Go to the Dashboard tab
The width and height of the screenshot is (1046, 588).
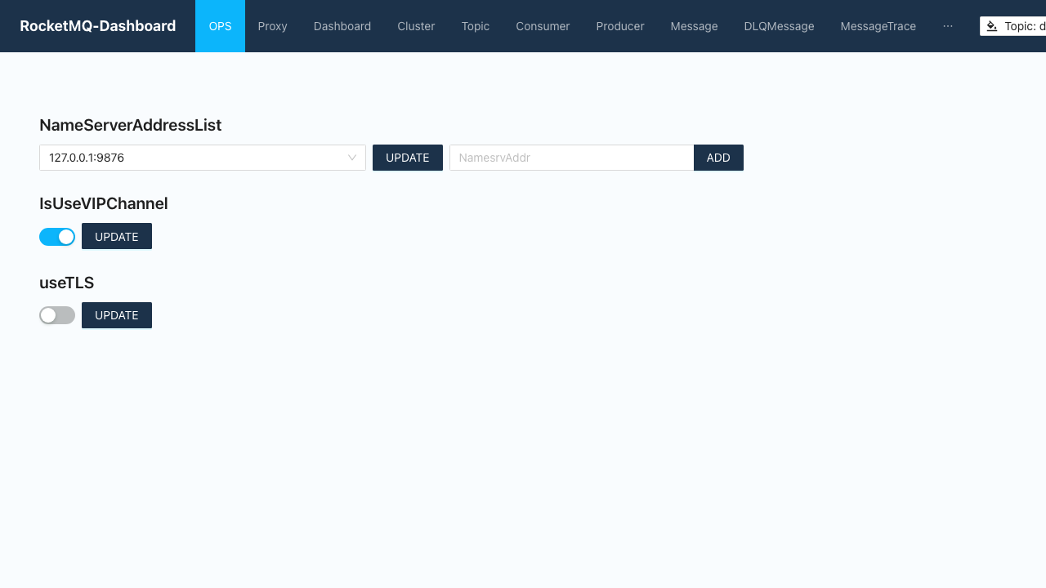click(342, 26)
